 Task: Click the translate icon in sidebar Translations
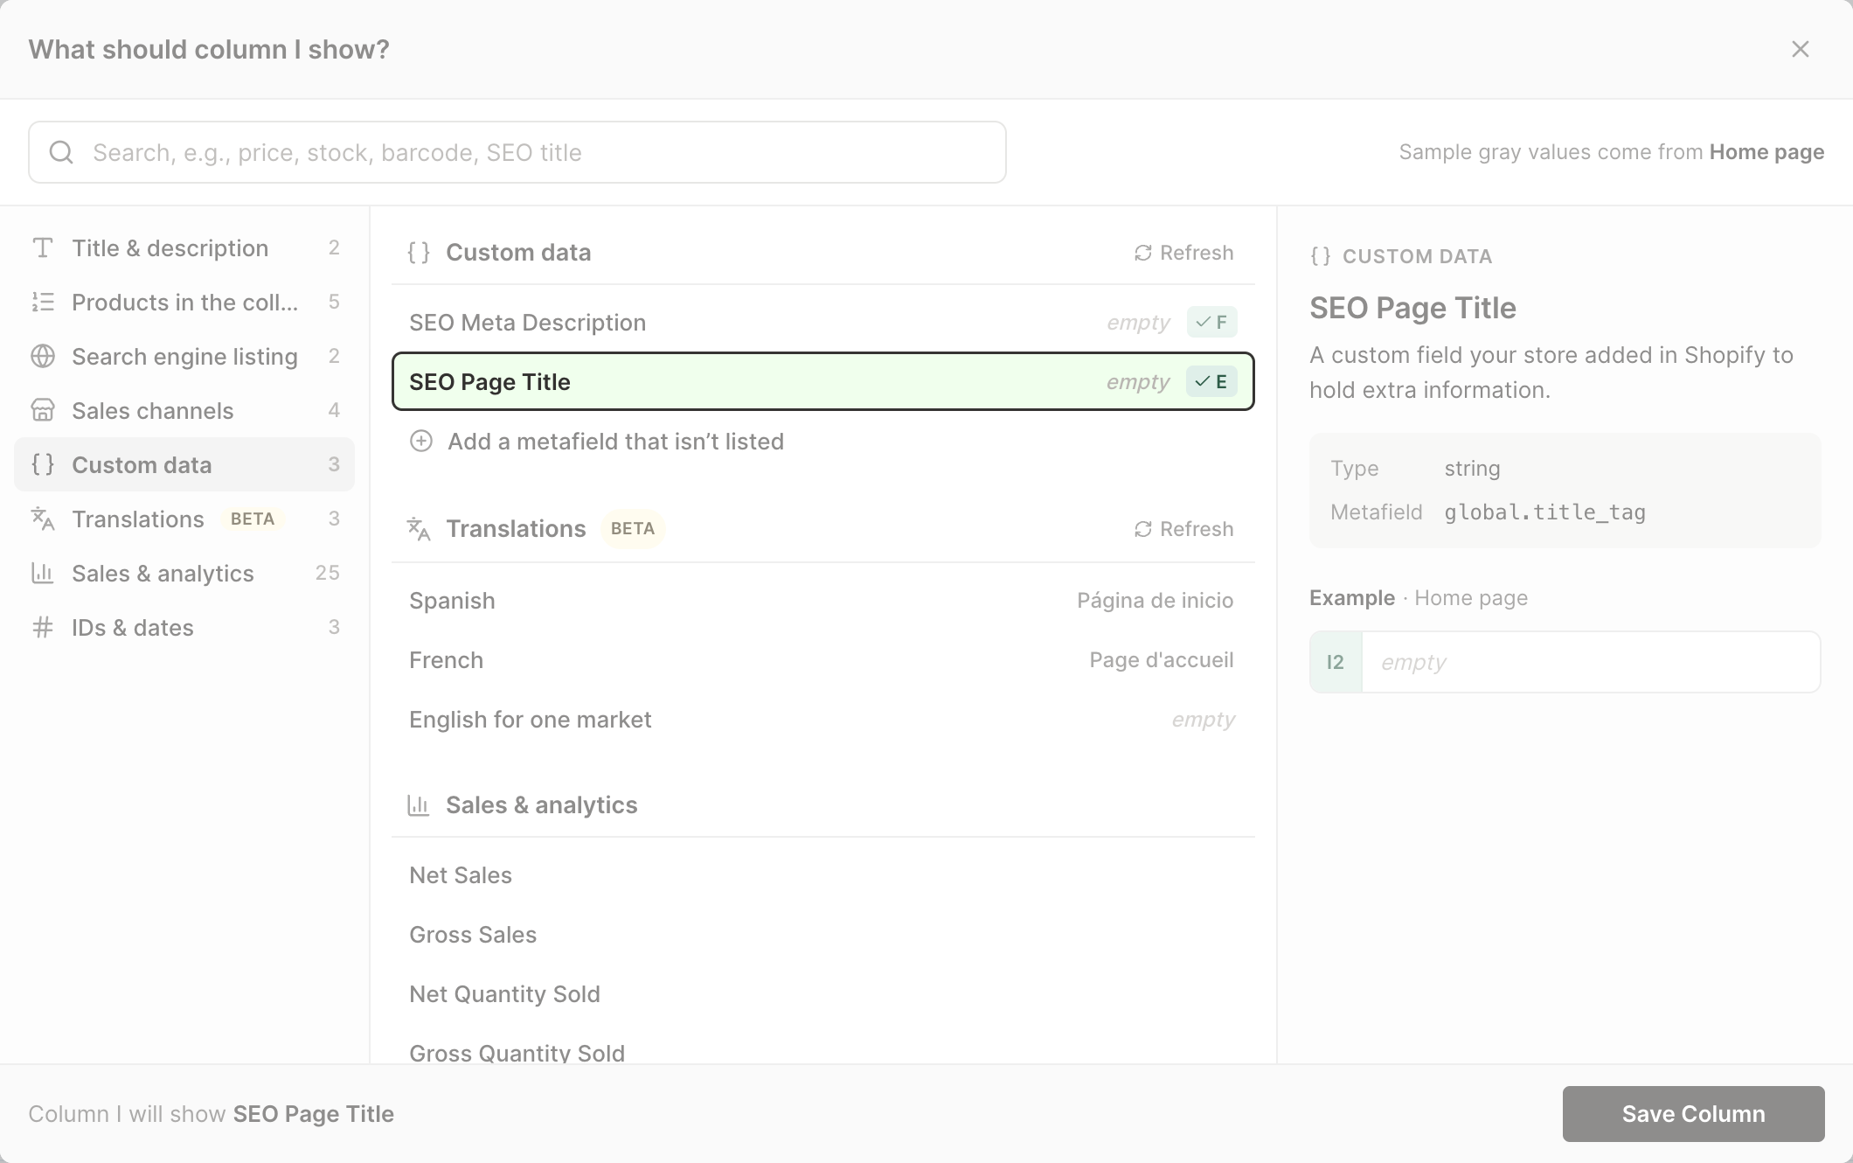(x=43, y=519)
